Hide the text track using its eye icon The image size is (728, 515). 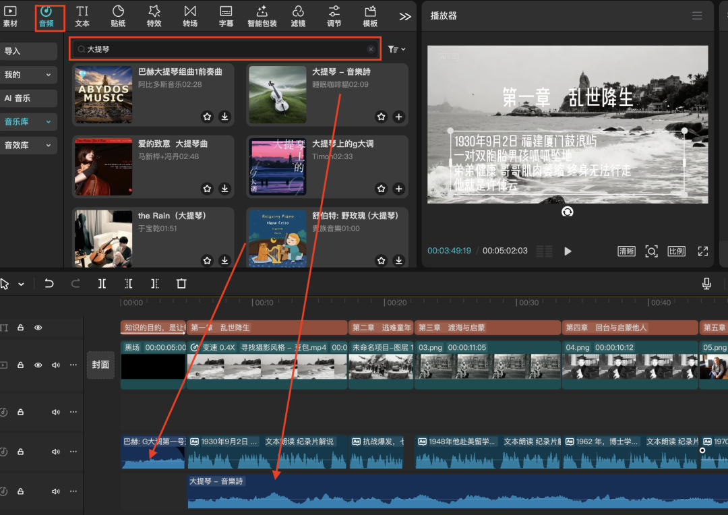click(38, 328)
